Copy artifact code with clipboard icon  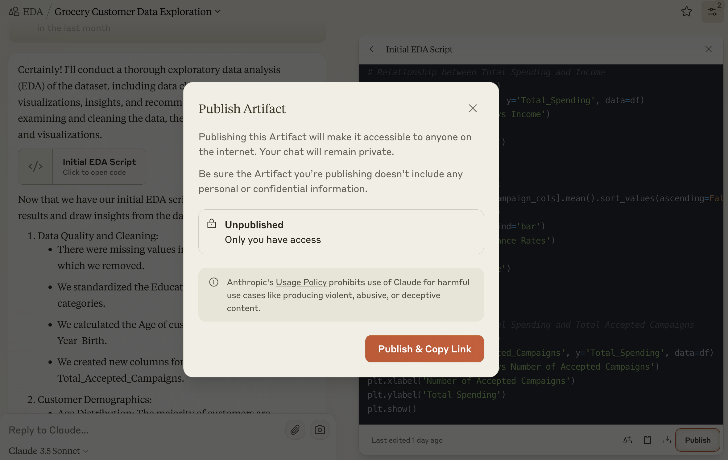647,440
